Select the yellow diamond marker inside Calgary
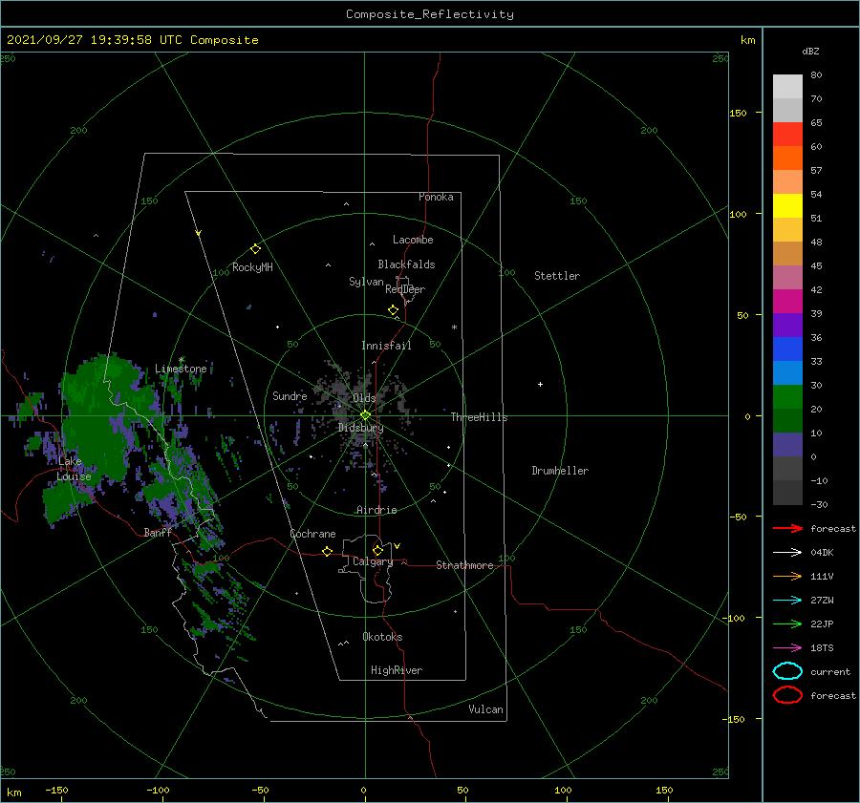Viewport: 860px width, 803px height. coord(377,550)
